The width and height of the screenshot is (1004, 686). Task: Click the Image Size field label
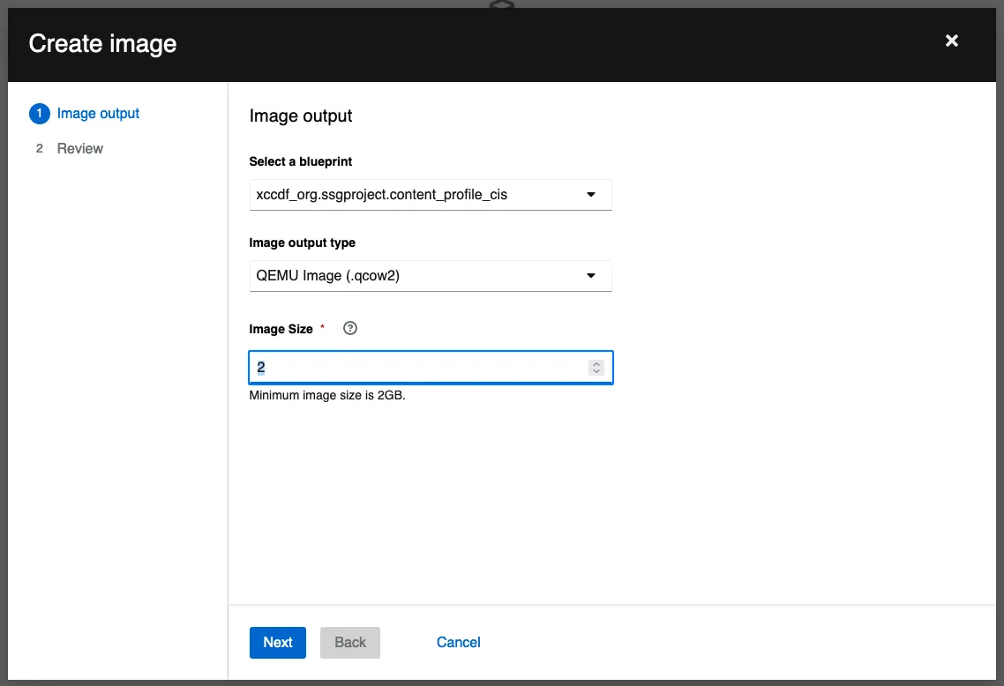click(x=281, y=329)
